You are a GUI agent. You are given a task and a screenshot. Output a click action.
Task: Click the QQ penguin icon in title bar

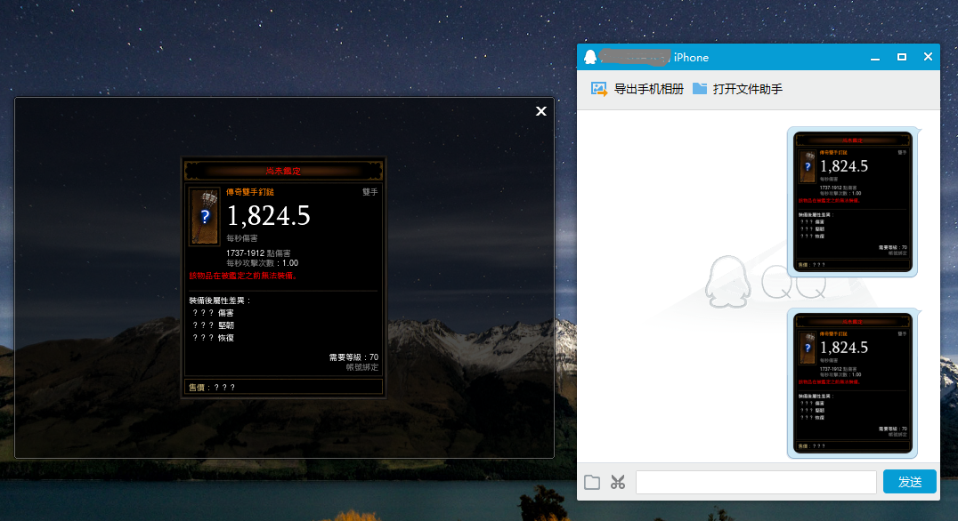pos(590,57)
